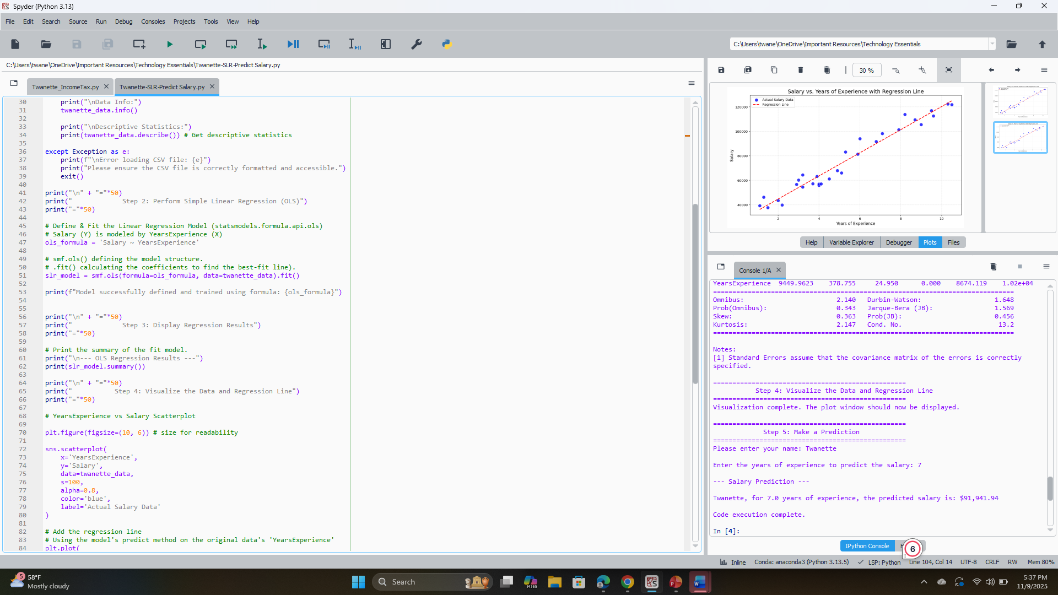Viewport: 1058px width, 595px height.
Task: Run the current file with the play icon
Action: coord(170,44)
